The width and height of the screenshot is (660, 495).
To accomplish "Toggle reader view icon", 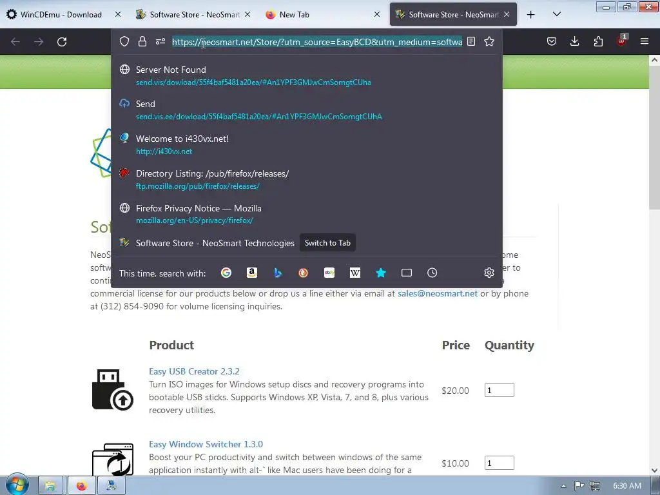I will tap(471, 41).
